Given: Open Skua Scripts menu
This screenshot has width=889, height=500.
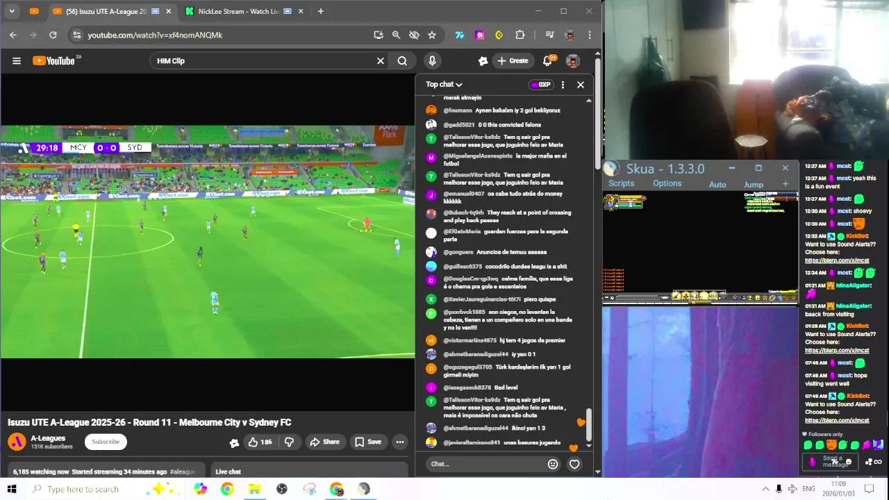Looking at the screenshot, I should click(x=621, y=183).
